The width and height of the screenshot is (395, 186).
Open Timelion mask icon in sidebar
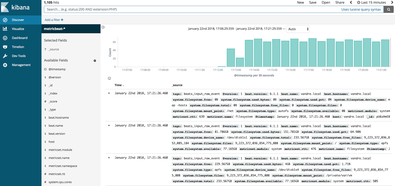click(x=5, y=47)
